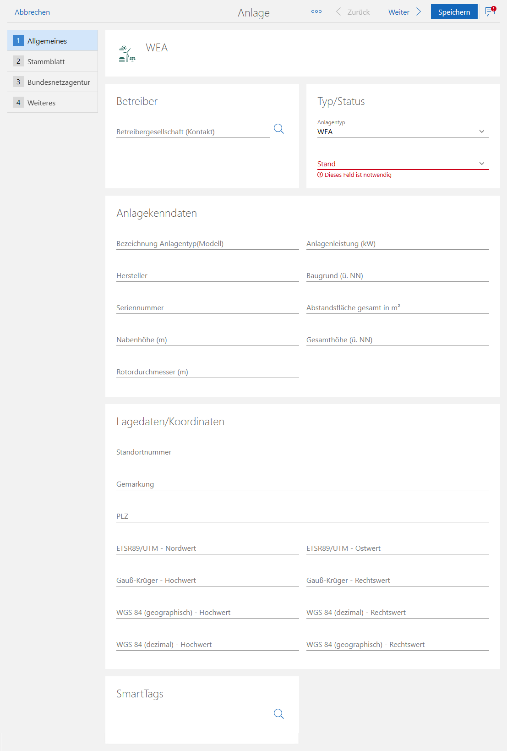
Task: Click the Gesamthöhe (ü. NN) field
Action: (x=398, y=340)
